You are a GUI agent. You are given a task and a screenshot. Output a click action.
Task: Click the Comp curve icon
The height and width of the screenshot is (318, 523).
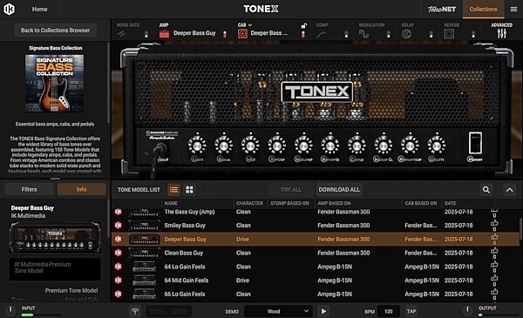[x=321, y=34]
